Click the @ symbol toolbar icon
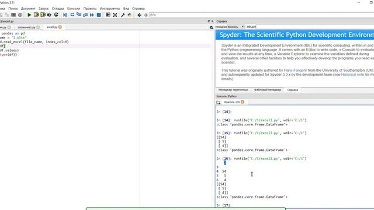This screenshot has width=374, height=210. [20, 15]
